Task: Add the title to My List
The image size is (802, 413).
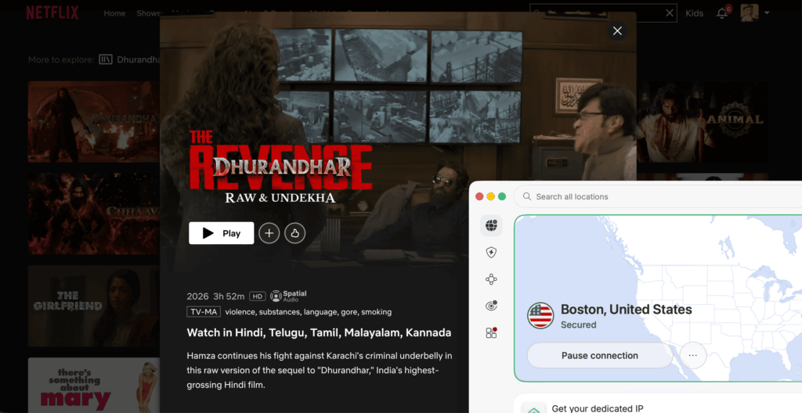Action: (x=269, y=233)
